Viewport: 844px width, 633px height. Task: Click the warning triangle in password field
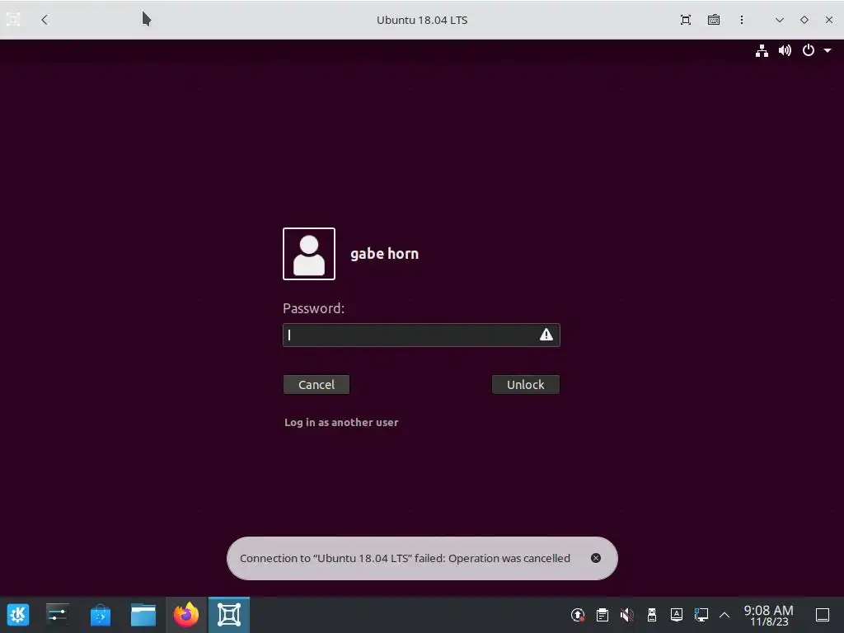coord(546,335)
